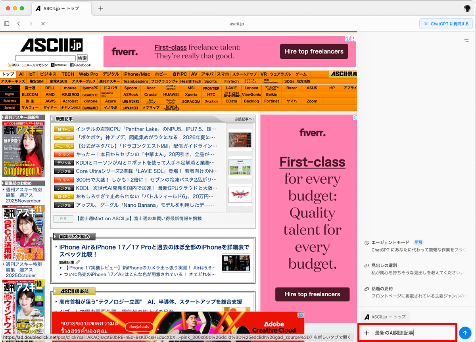Screen dimensions: 476x342
Task: Open the メールマガジン link
Action: [35, 65]
